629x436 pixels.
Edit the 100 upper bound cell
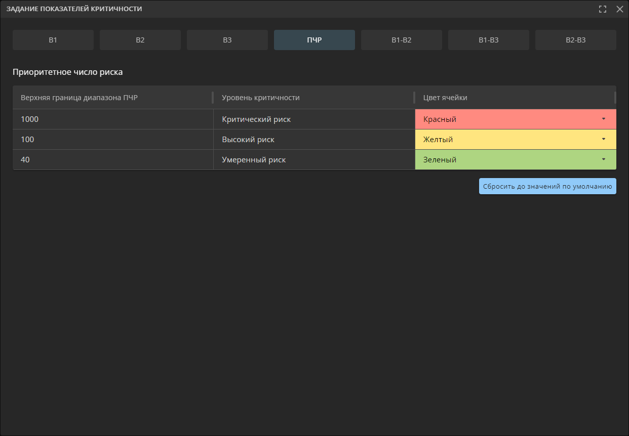(113, 140)
